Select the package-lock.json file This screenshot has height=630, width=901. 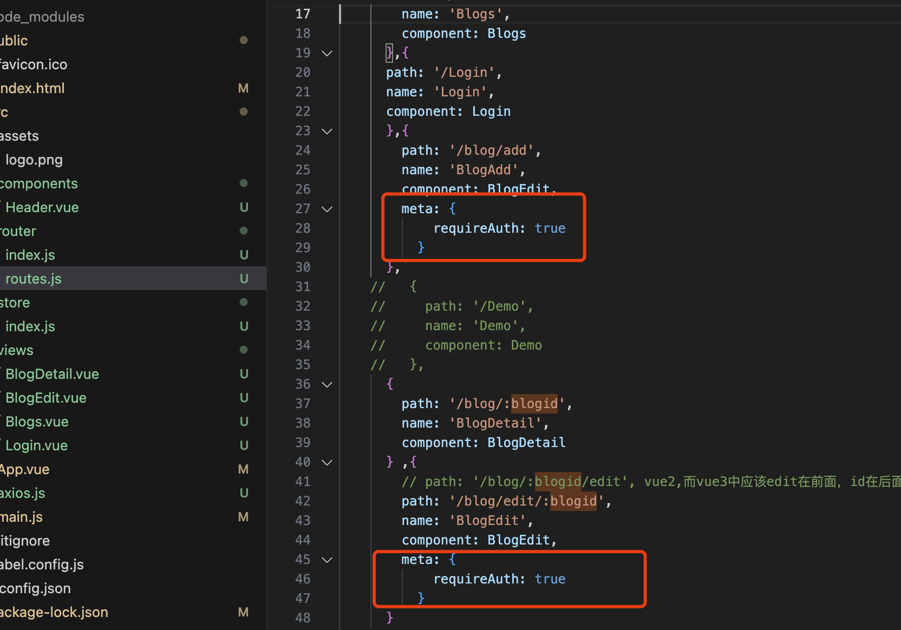(x=54, y=612)
